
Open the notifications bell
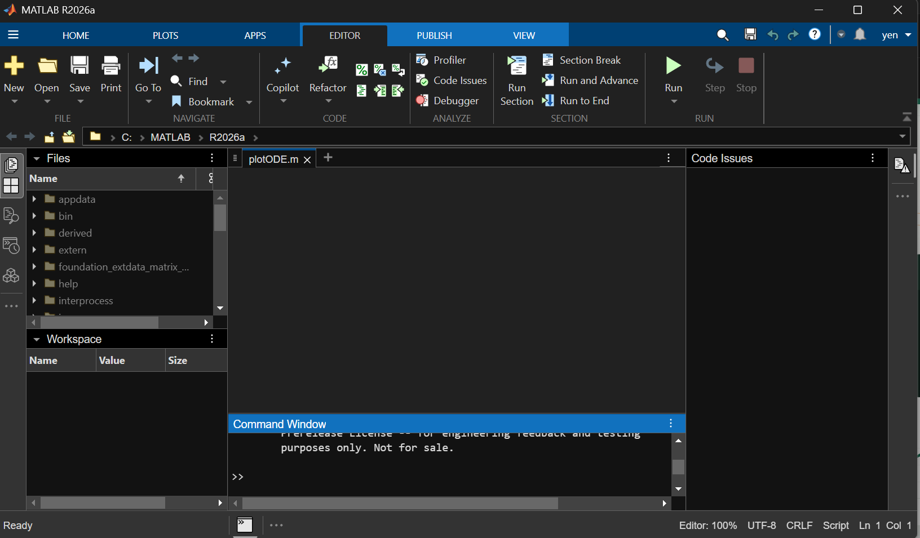click(860, 34)
